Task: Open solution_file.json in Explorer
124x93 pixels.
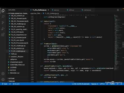Action: pyautogui.click(x=17, y=57)
